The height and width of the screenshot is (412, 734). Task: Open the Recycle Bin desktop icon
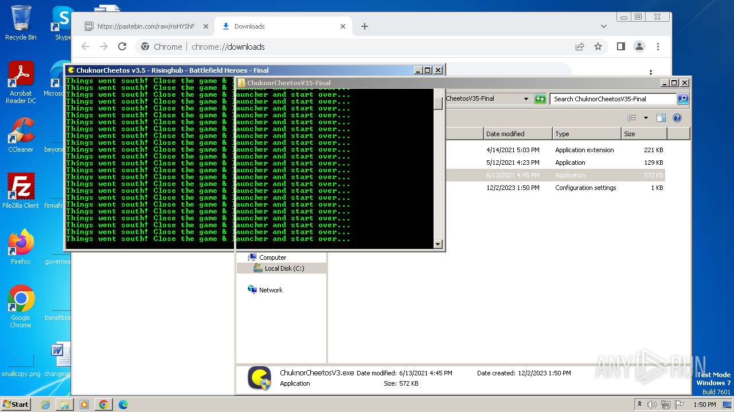pos(21,23)
